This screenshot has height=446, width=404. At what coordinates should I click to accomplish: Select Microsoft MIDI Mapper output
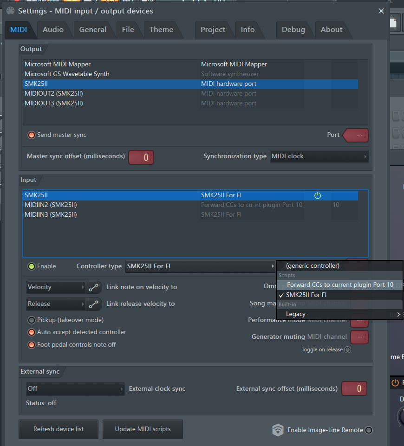click(x=190, y=65)
